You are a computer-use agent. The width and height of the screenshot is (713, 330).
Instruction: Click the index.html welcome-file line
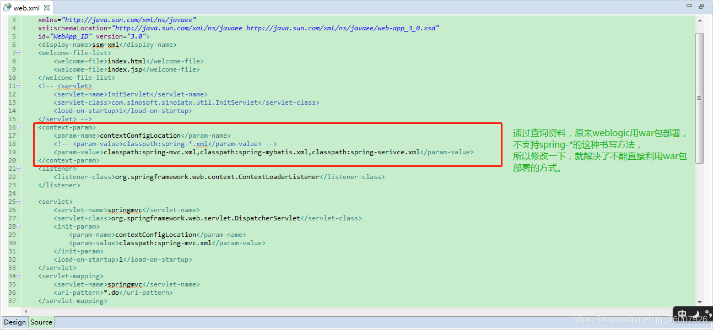coord(128,61)
